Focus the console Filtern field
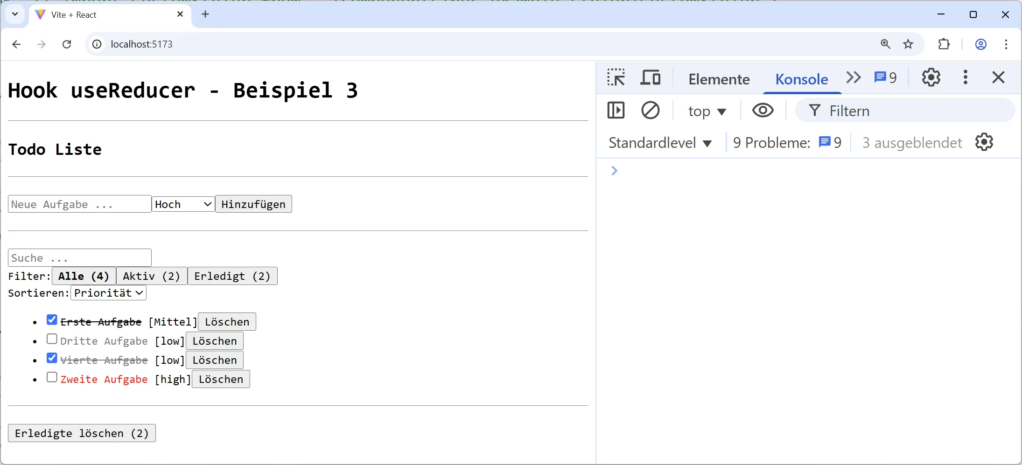1022x465 pixels. pyautogui.click(x=905, y=111)
